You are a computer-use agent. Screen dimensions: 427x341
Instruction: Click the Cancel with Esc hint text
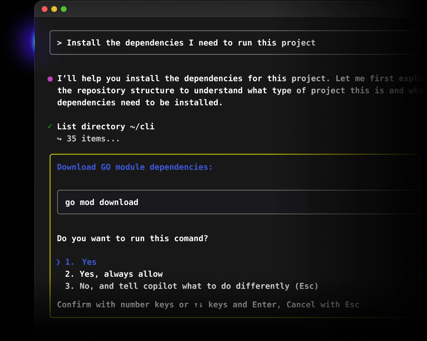[322, 305]
